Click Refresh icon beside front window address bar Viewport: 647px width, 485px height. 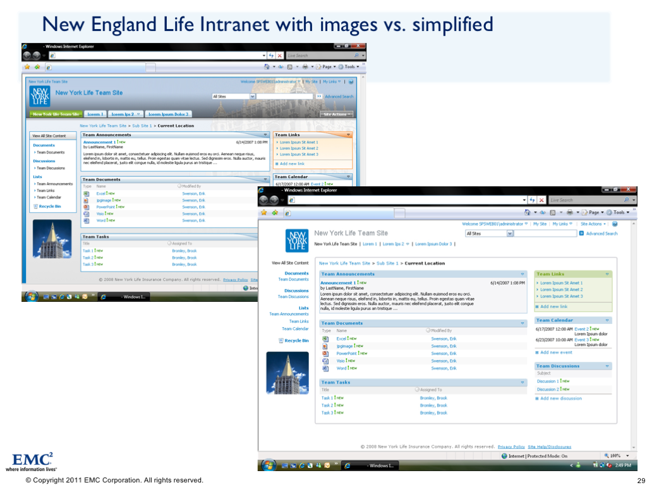[532, 200]
